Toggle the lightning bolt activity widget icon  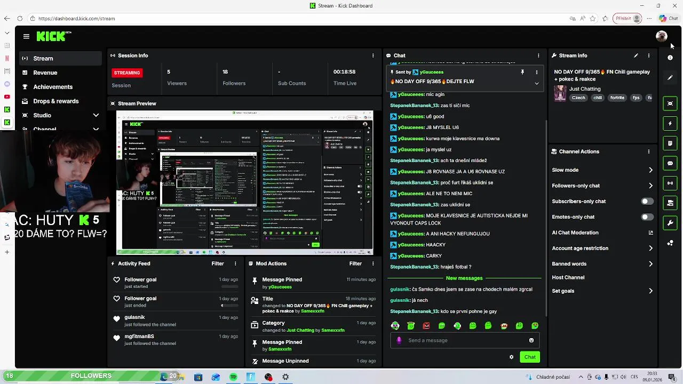point(670,124)
